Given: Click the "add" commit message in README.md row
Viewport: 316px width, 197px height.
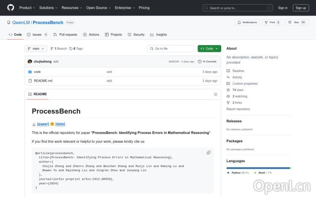Looking at the screenshot, I should (109, 81).
